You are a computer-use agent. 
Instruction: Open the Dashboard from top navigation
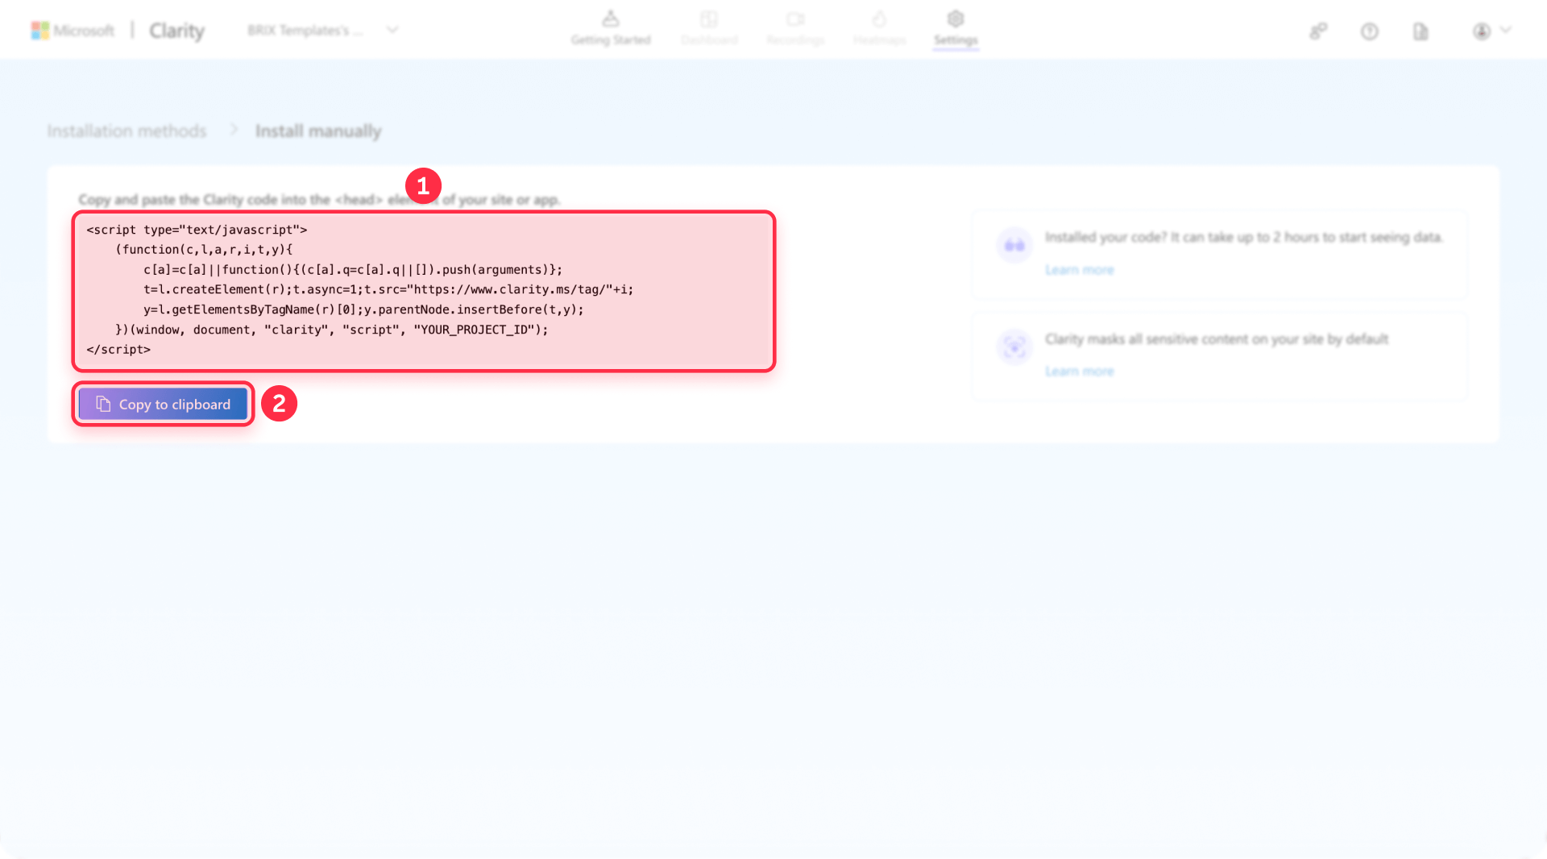pos(709,19)
